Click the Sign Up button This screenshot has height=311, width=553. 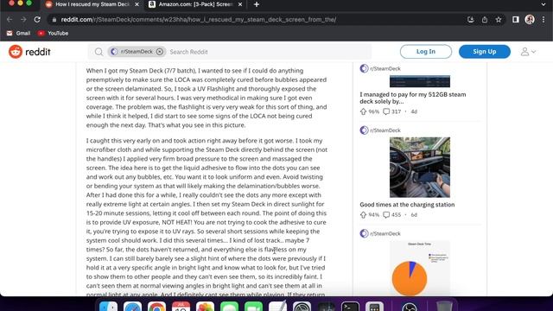coord(484,52)
